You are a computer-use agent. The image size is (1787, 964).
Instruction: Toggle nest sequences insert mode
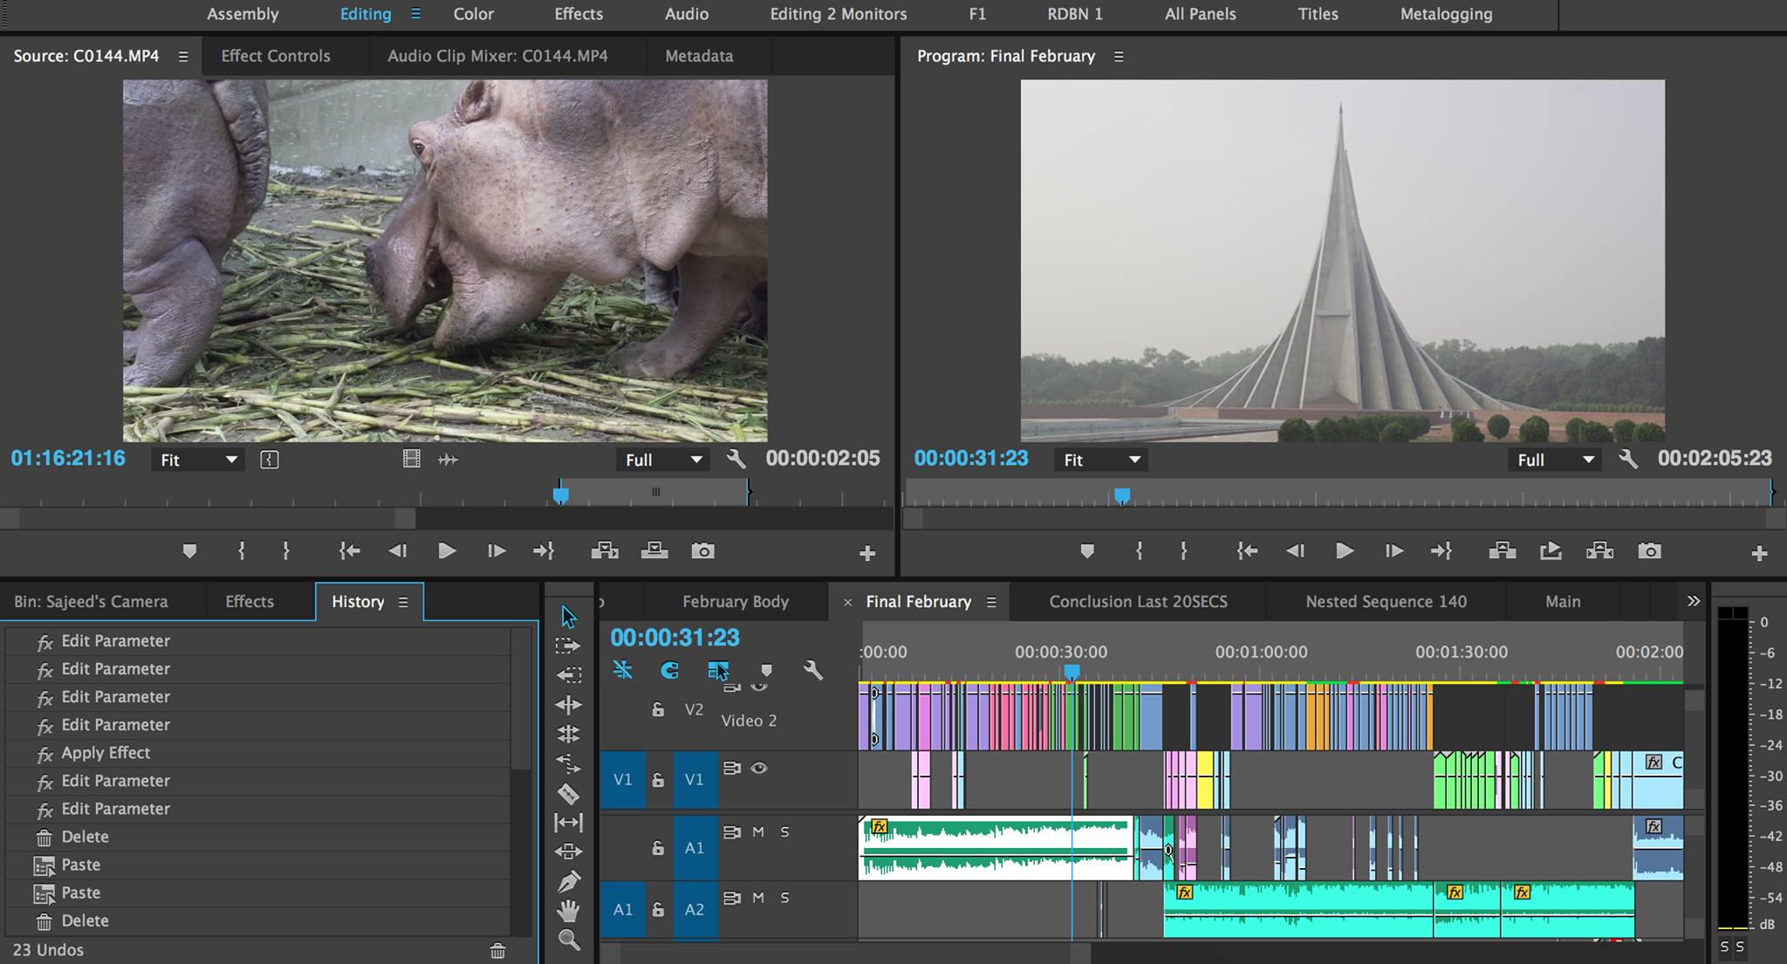tap(622, 670)
